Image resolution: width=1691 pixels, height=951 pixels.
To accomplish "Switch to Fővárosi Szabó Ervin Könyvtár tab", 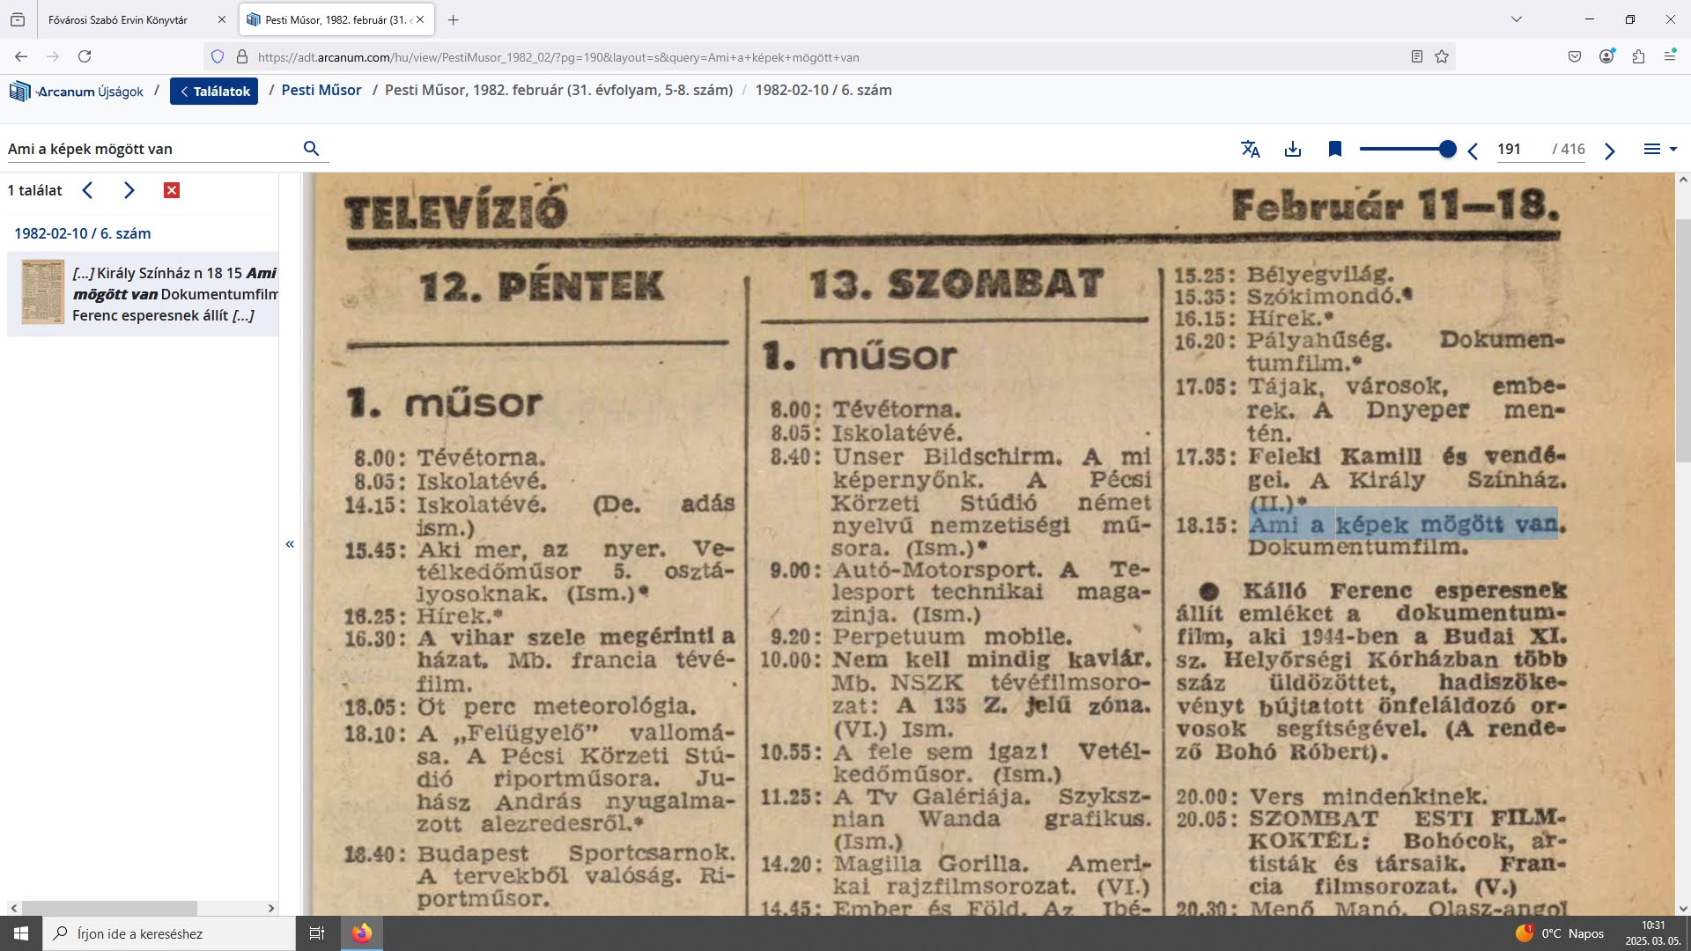I will [118, 19].
